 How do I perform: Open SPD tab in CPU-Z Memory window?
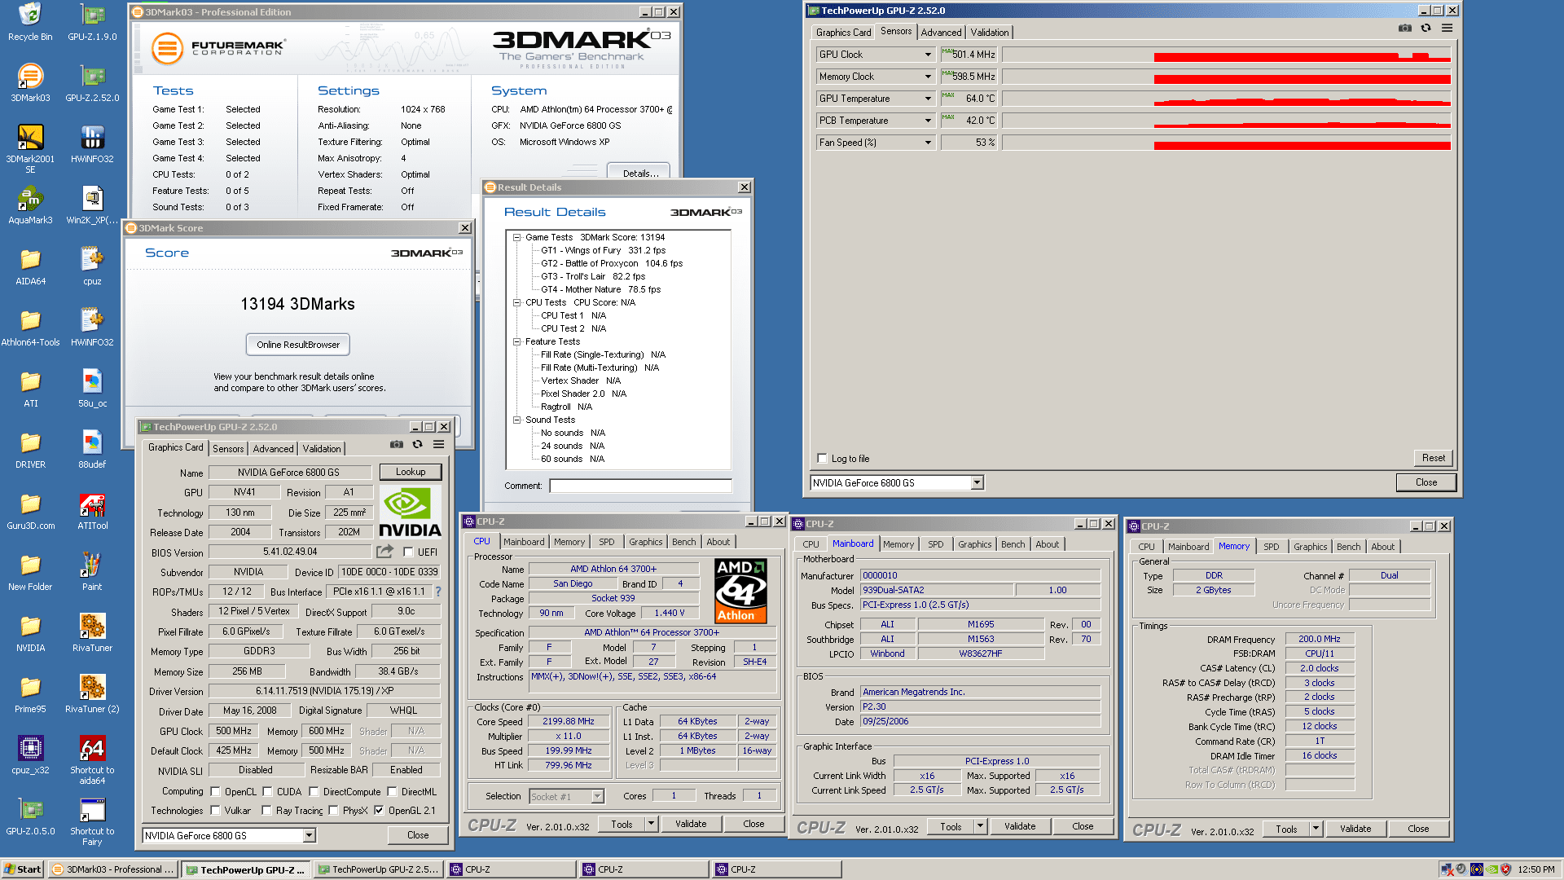(1271, 547)
